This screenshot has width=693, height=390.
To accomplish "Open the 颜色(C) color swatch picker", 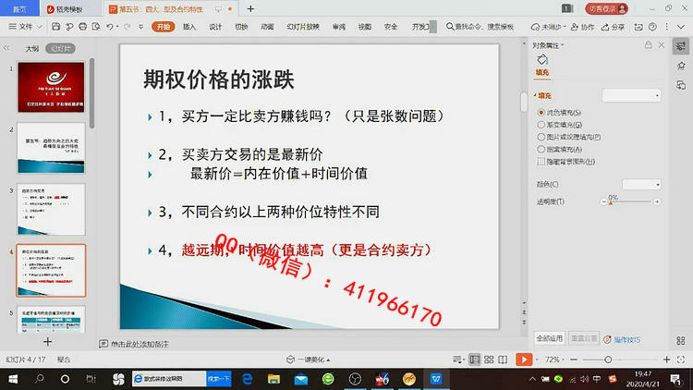I will click(640, 184).
